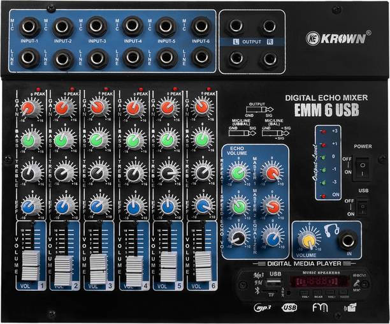The width and height of the screenshot is (390, 324).
Task: Click channel 6 volume fader
Action: 203,267
